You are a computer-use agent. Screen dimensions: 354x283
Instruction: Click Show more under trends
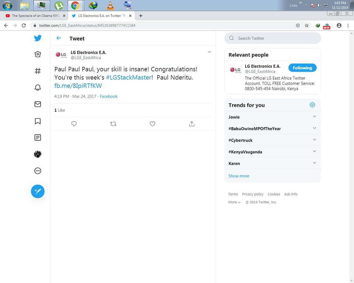(239, 176)
